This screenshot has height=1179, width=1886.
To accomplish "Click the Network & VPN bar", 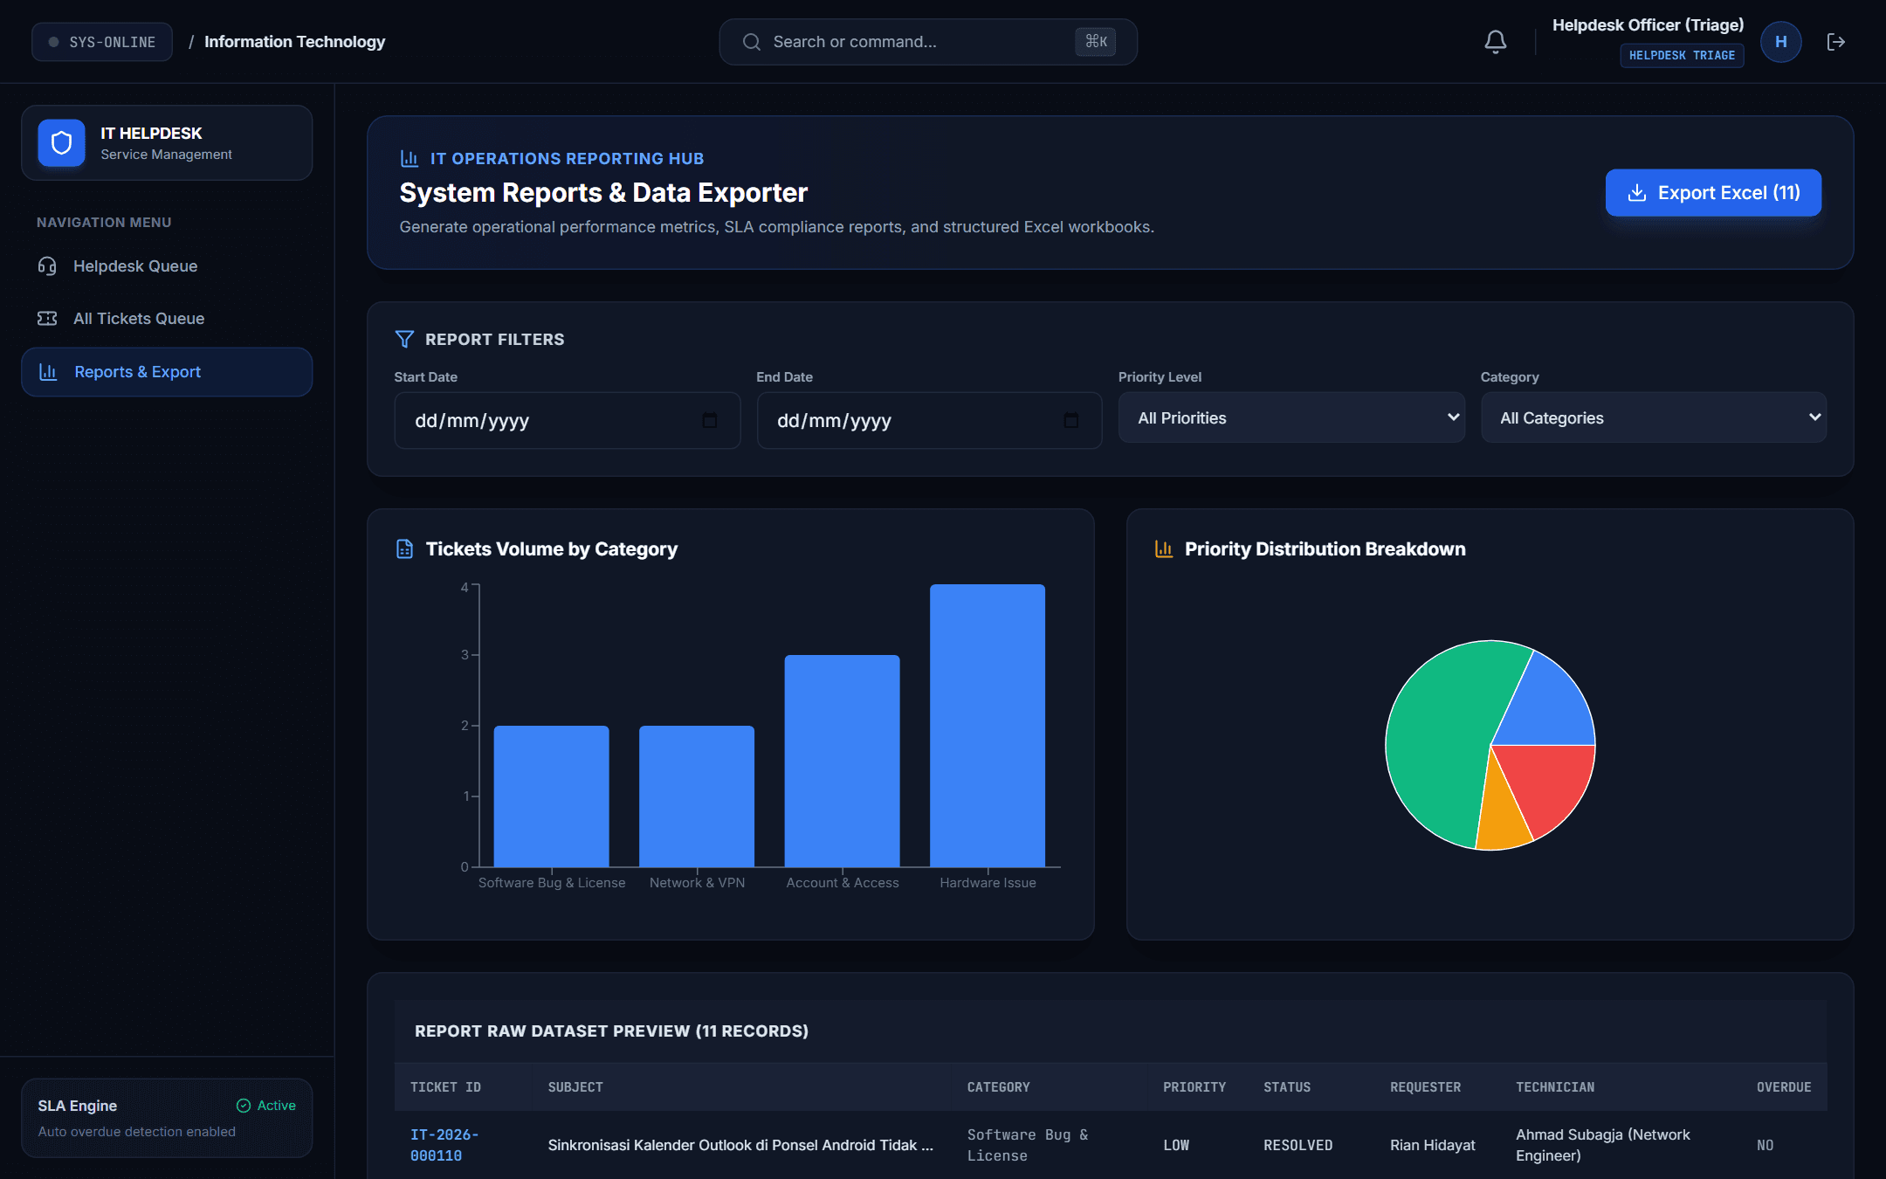I will click(697, 796).
